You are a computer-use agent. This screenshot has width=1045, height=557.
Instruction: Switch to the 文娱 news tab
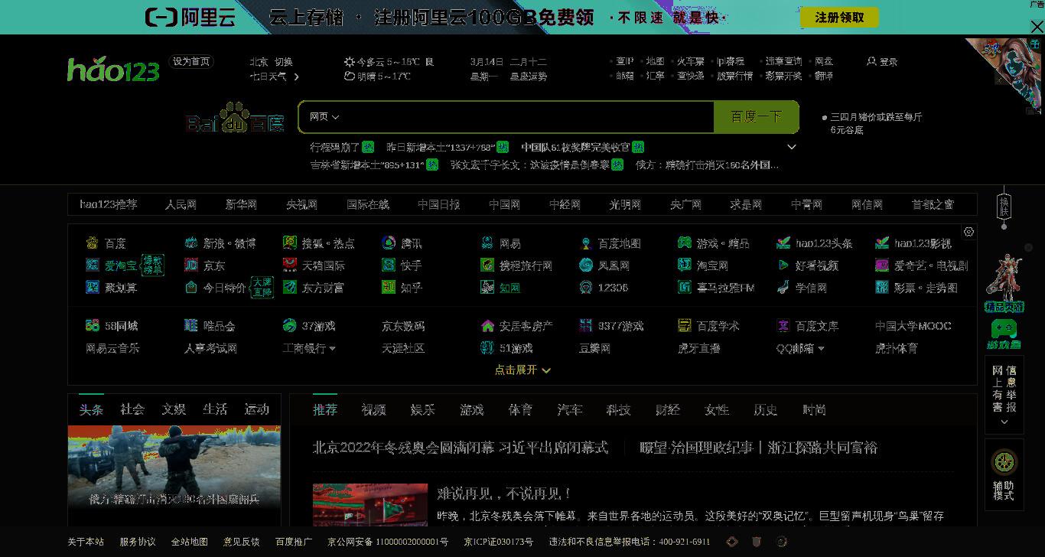[174, 409]
